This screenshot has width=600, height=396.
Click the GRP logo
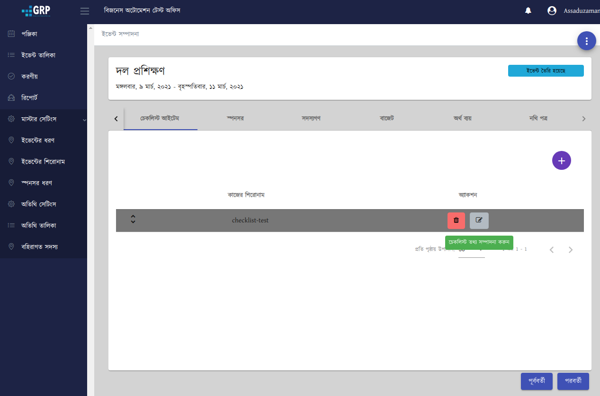coord(36,11)
